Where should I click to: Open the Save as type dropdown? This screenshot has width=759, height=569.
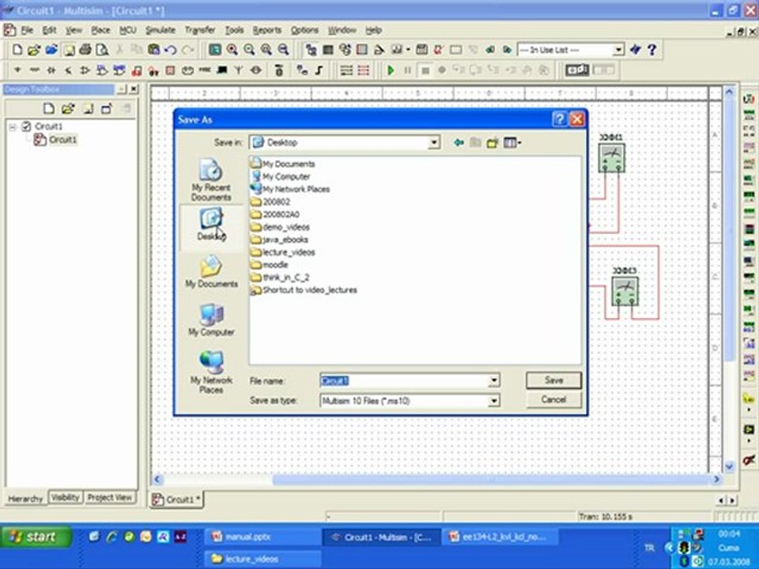(x=493, y=401)
